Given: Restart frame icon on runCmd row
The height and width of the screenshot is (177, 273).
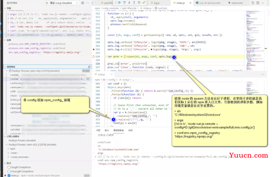Looking at the screenshot, I should point(88,79).
